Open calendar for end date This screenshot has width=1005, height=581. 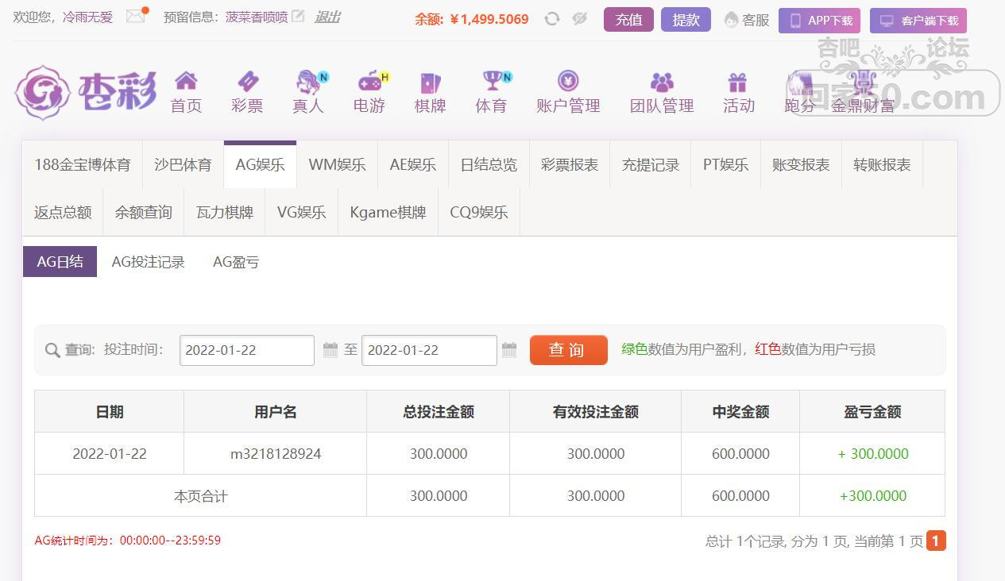click(x=509, y=349)
